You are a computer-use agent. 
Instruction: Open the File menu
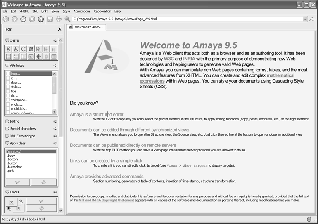(x=5, y=11)
